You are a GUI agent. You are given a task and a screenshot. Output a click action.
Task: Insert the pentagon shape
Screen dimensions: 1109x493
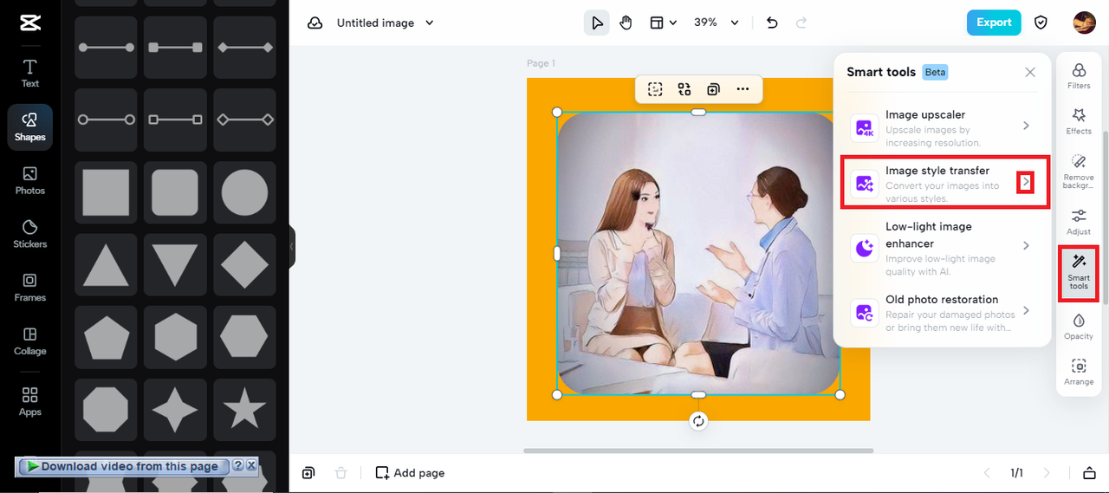click(106, 338)
